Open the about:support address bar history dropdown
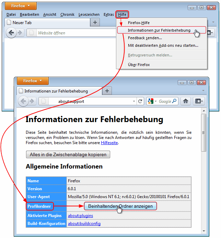The width and height of the screenshot is (221, 238). [x=134, y=101]
